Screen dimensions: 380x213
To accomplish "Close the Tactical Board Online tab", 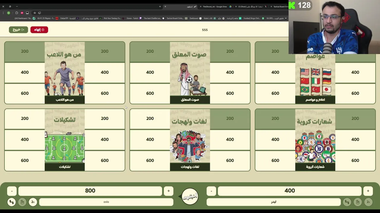I will (x=271, y=7).
